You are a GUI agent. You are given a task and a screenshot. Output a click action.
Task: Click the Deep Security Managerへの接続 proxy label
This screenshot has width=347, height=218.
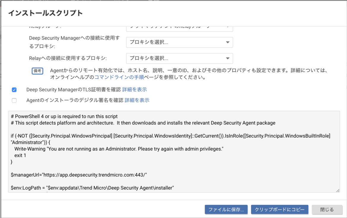(x=74, y=42)
